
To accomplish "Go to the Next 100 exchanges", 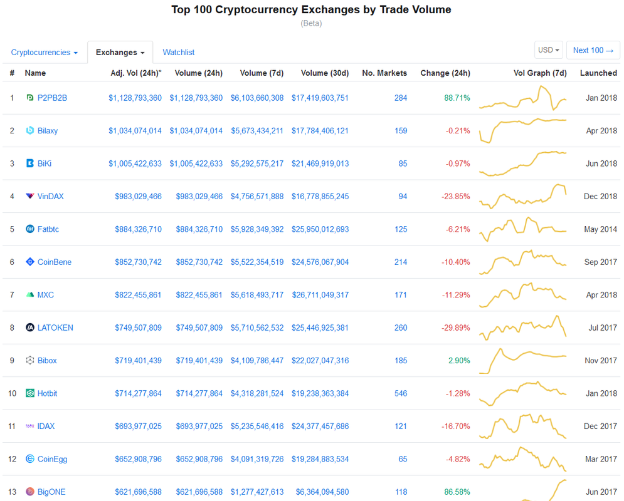I will click(x=593, y=50).
